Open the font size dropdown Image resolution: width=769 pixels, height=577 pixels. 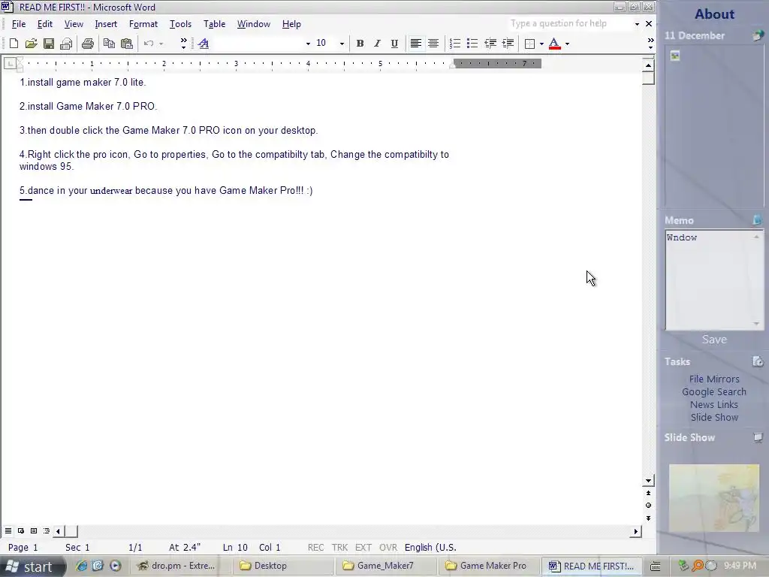pyautogui.click(x=342, y=44)
